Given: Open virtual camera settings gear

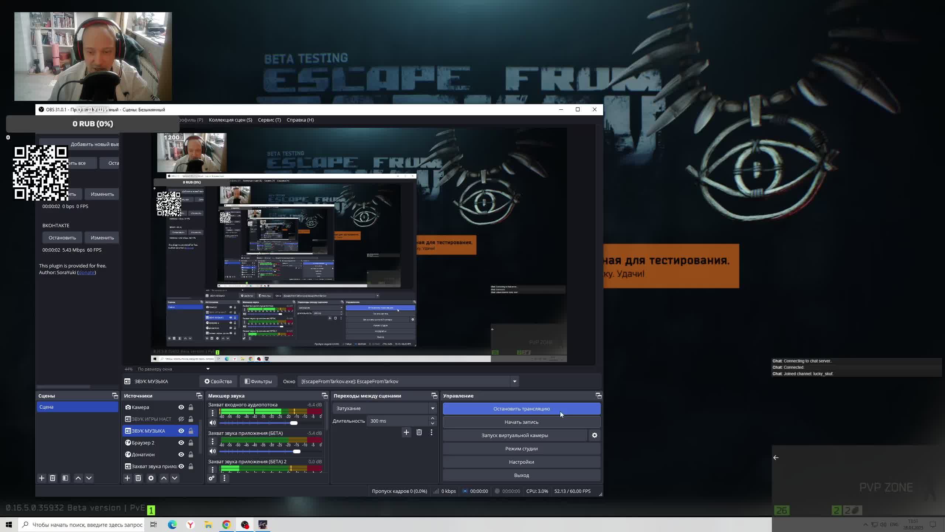Looking at the screenshot, I should point(595,435).
